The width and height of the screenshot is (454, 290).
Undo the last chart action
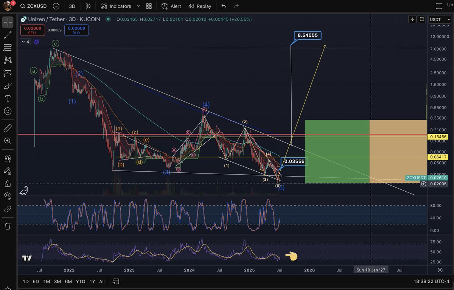(x=224, y=6)
